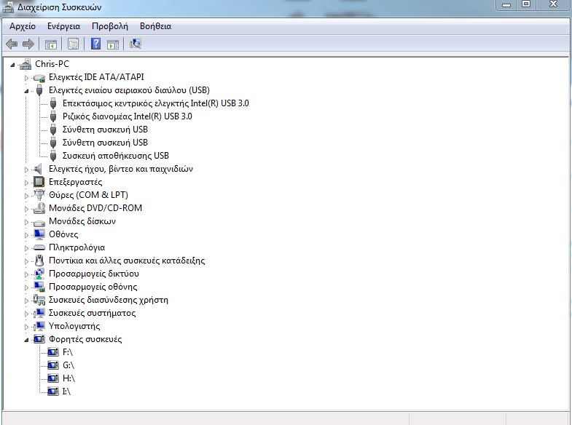Image resolution: width=572 pixels, height=425 pixels.
Task: Click the HID icon for Συσκευές διασύνδεσης χρήστη
Action: click(39, 300)
